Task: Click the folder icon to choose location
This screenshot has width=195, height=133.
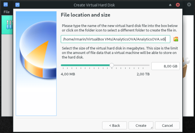Action: tap(176, 39)
